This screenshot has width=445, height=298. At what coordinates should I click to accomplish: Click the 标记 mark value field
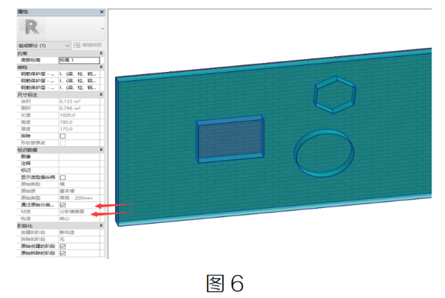click(79, 170)
